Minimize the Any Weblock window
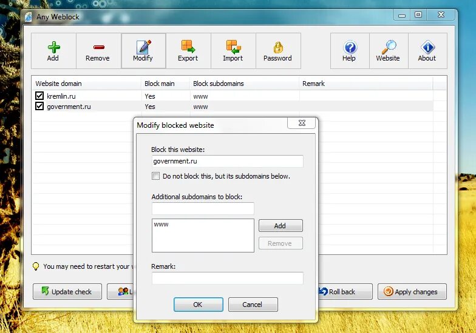Image resolution: width=476 pixels, height=333 pixels. pos(402,15)
